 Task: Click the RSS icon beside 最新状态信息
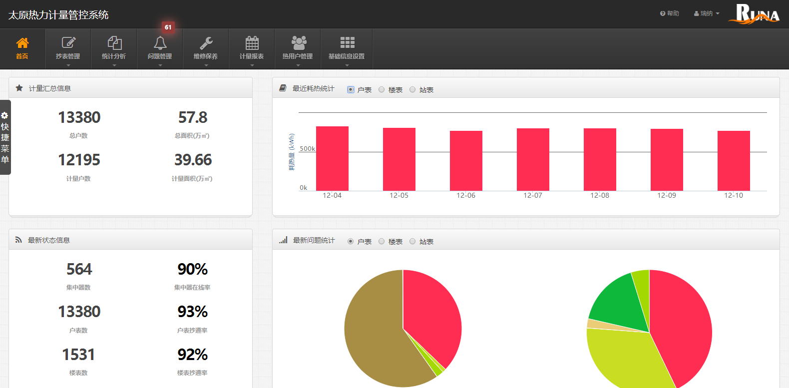18,240
